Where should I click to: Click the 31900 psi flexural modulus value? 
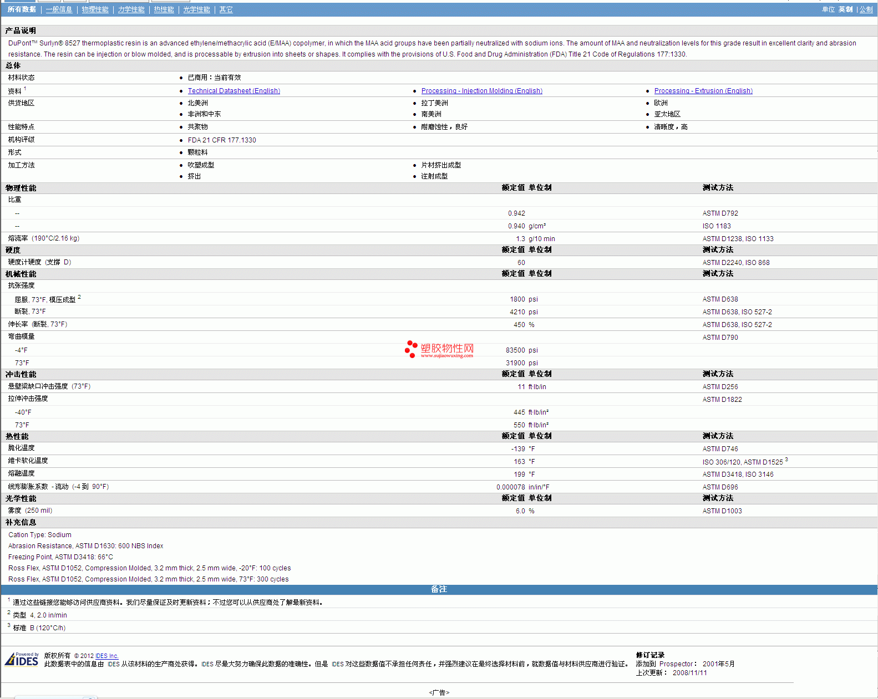pyautogui.click(x=521, y=363)
